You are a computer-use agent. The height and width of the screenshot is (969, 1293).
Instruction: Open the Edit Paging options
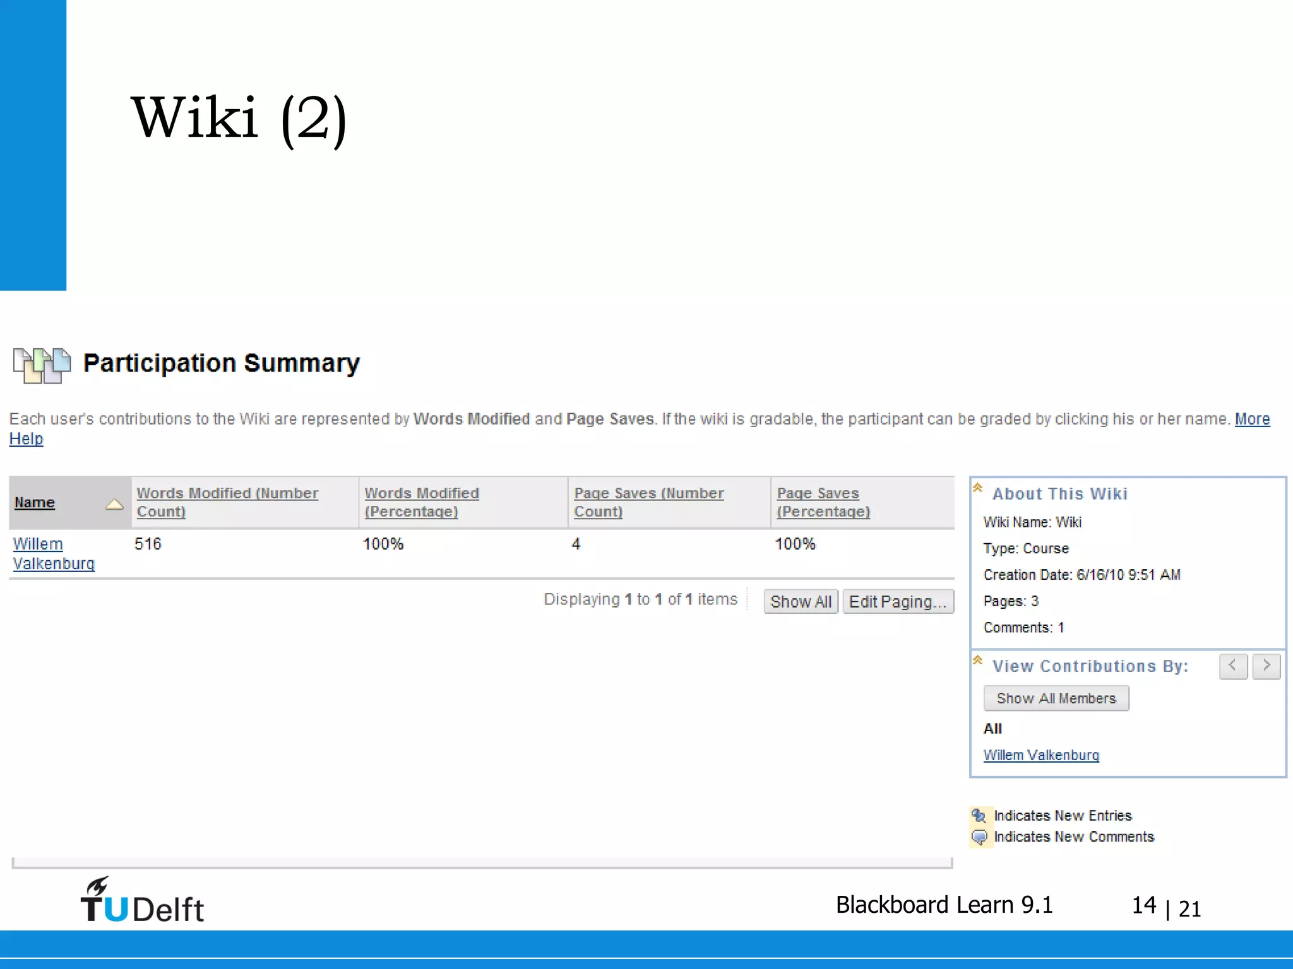[897, 601]
